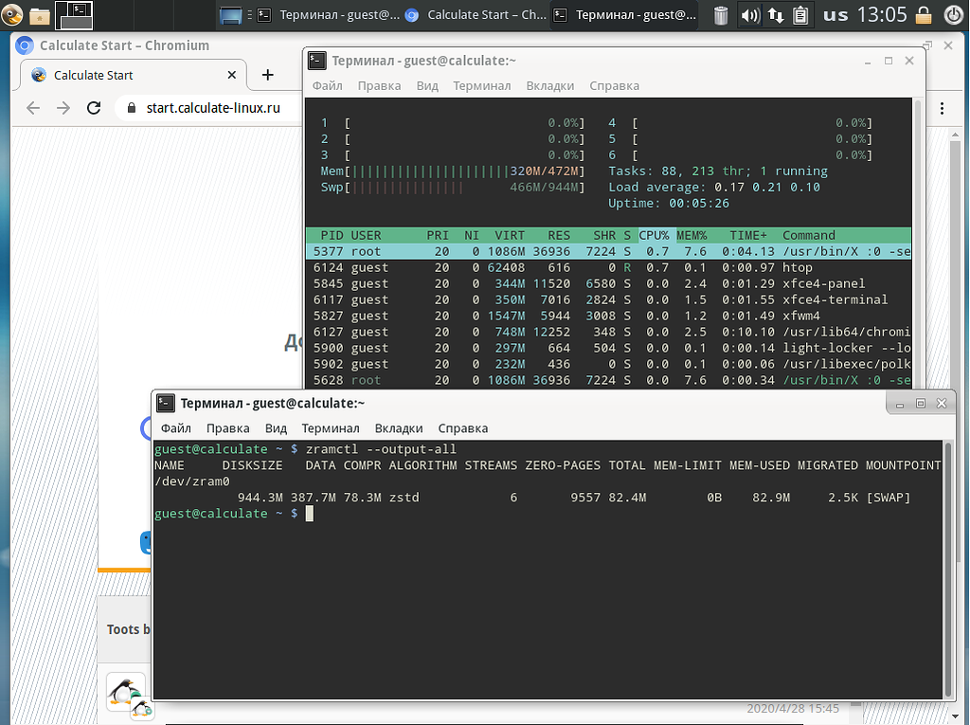Open the Calculate Linux applications menu
970x725 pixels.
click(11, 14)
